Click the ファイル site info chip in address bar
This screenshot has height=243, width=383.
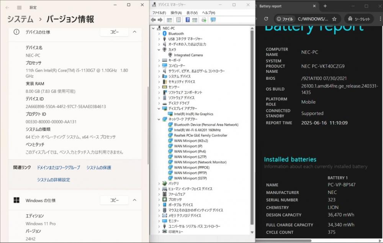(285, 19)
